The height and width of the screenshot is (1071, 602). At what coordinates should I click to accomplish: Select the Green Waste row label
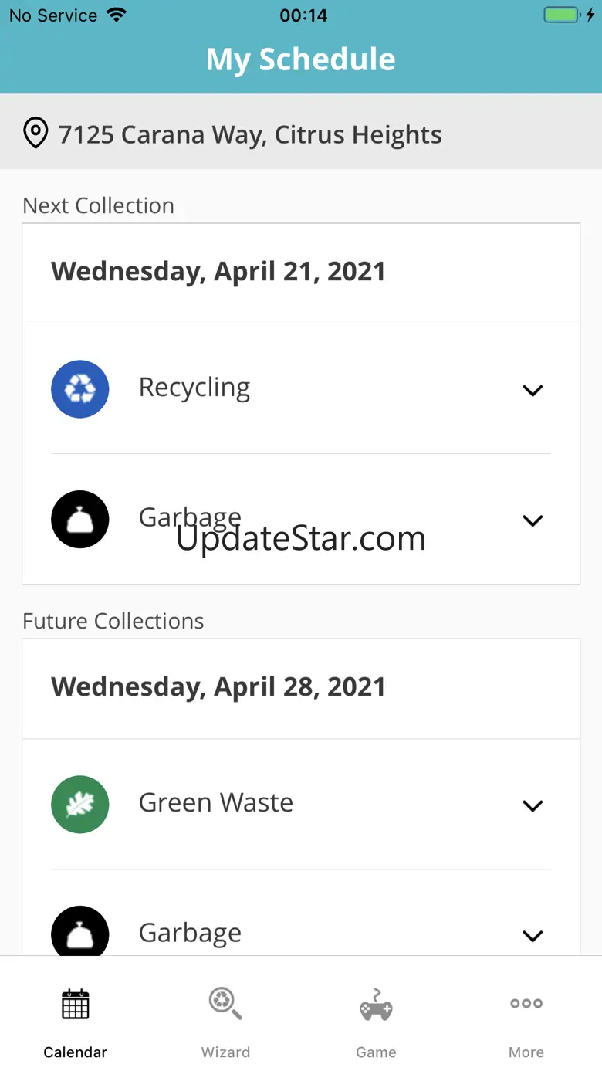[216, 803]
